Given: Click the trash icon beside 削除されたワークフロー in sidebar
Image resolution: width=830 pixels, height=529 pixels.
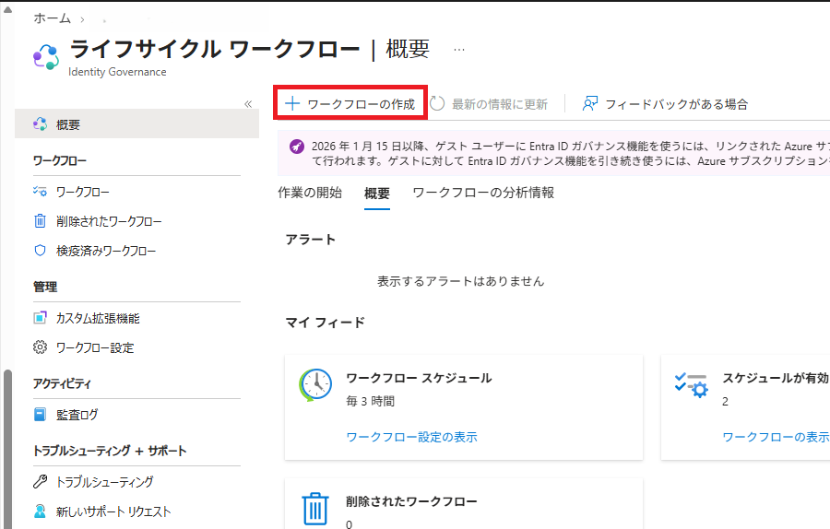Looking at the screenshot, I should tap(41, 220).
